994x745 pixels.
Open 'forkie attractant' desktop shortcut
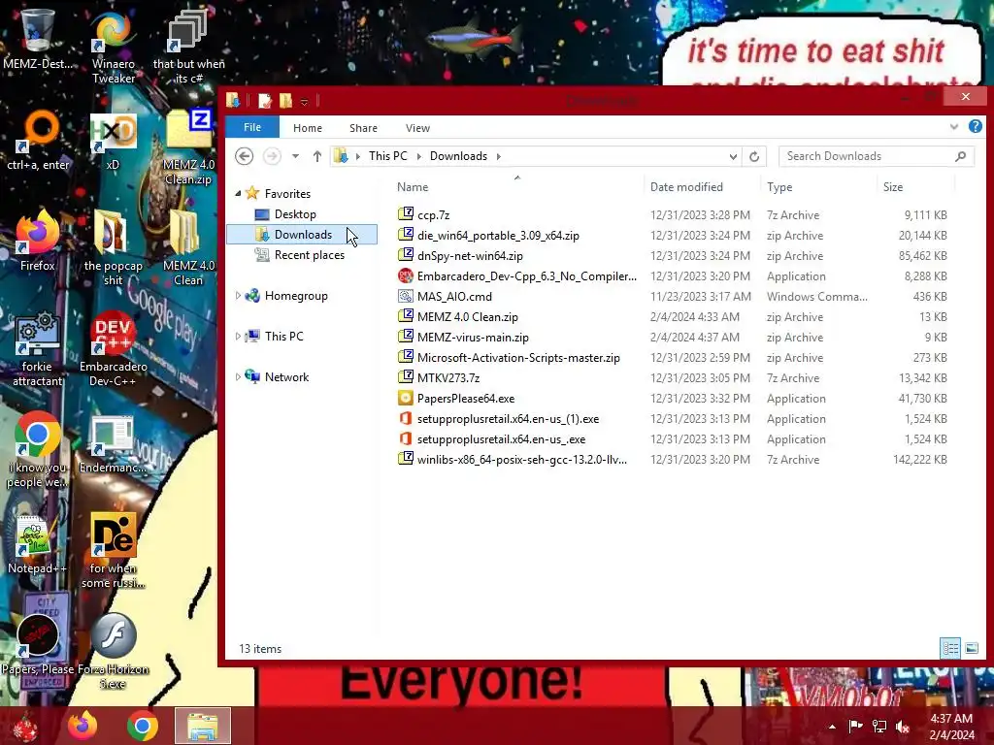point(38,348)
